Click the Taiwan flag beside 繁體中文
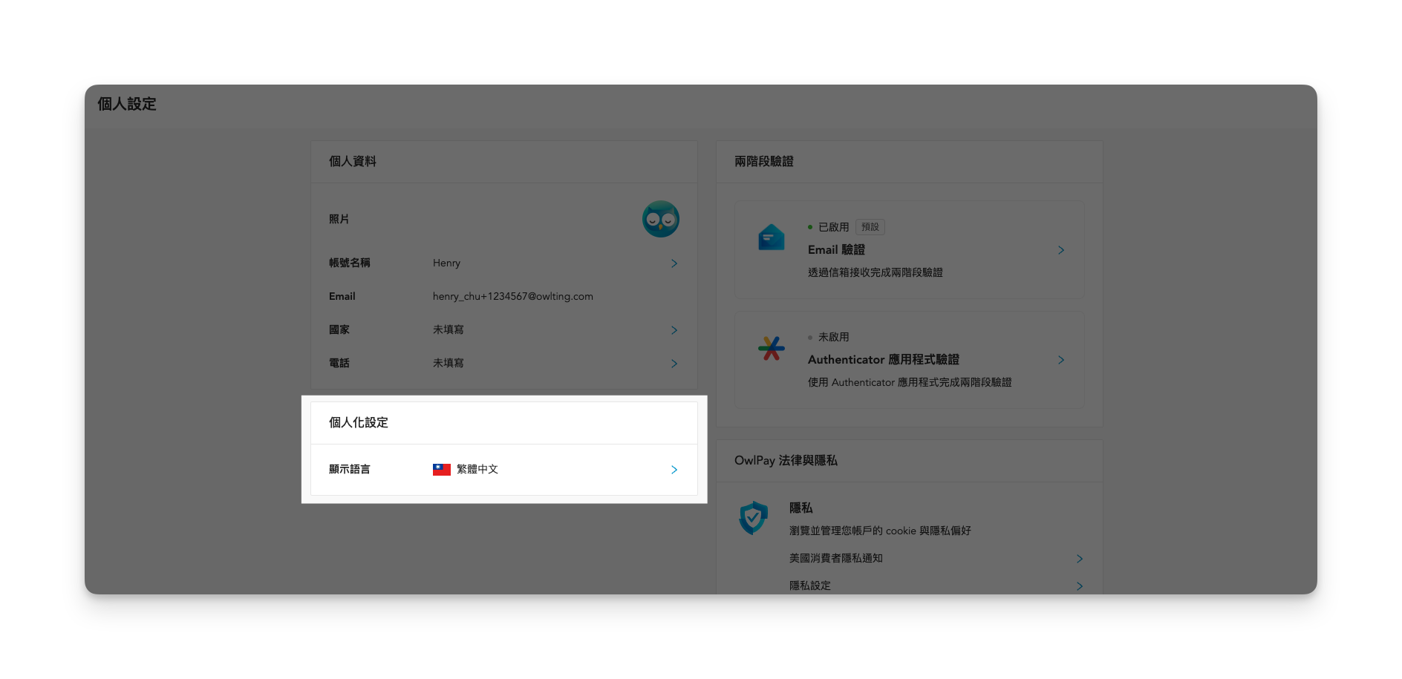1402x679 pixels. (442, 470)
